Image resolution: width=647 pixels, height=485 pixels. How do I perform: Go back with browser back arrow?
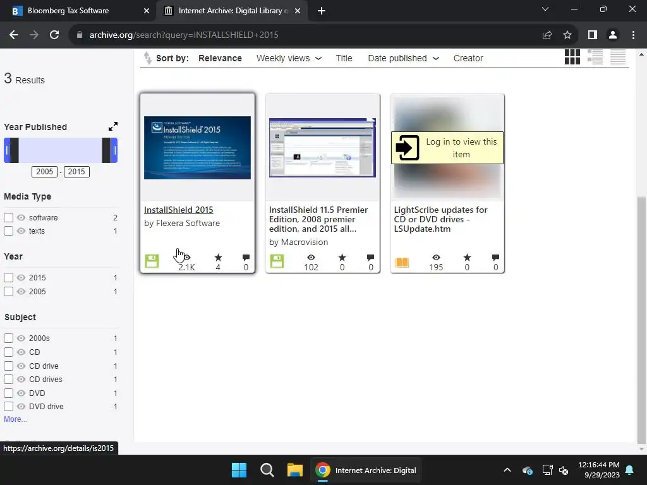click(14, 35)
